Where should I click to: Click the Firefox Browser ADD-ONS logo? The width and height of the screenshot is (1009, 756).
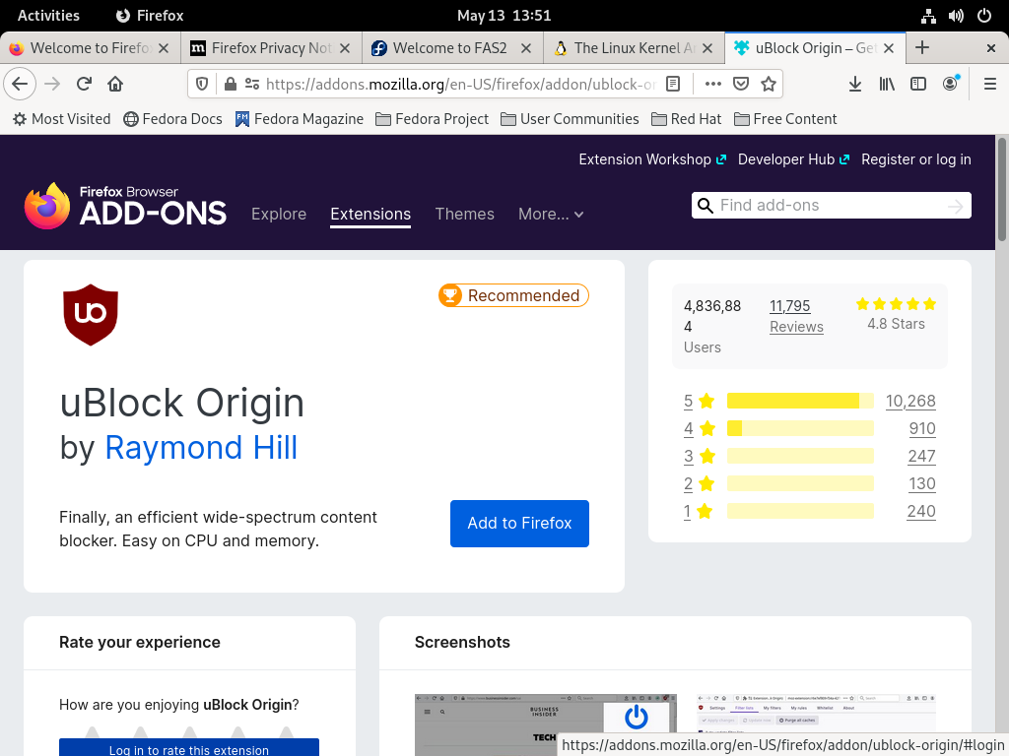[x=125, y=206]
